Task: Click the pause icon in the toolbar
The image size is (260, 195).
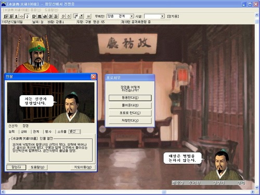Action: [88, 16]
